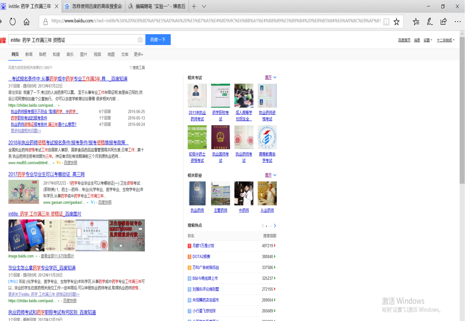Click the address bar URL
Image resolution: width=465 pixels, height=321 pixels.
coord(216,21)
